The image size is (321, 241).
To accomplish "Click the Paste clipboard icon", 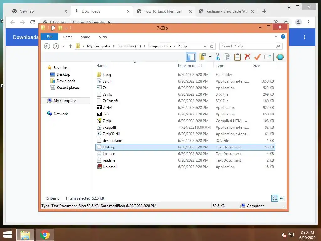I will pos(238,57).
